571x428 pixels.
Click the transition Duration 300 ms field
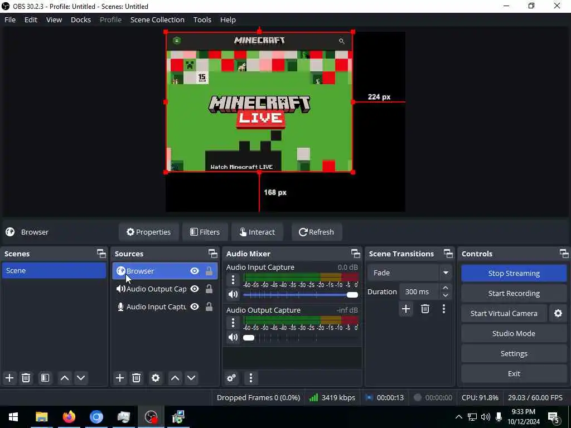point(419,291)
